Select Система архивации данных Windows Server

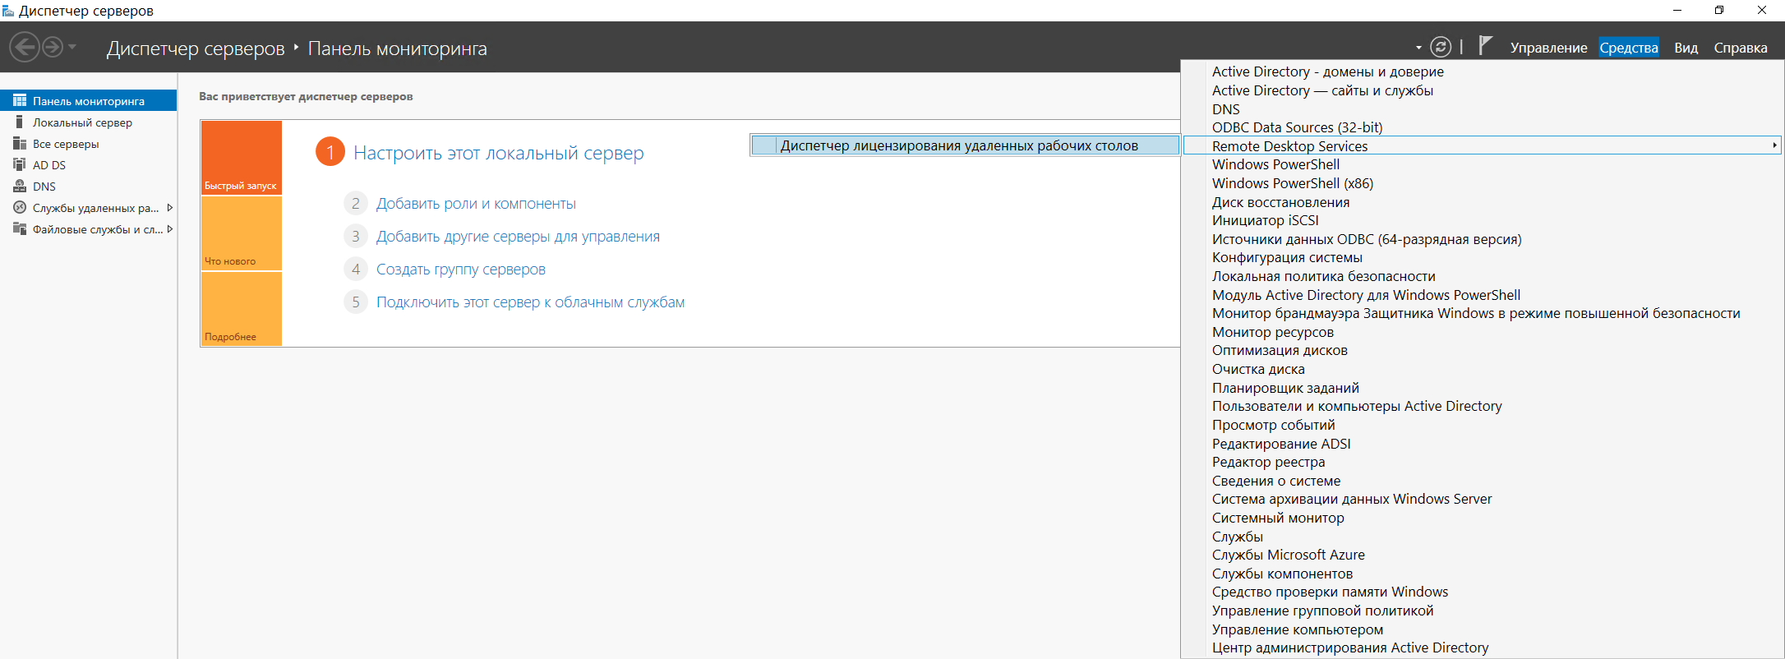click(x=1351, y=499)
